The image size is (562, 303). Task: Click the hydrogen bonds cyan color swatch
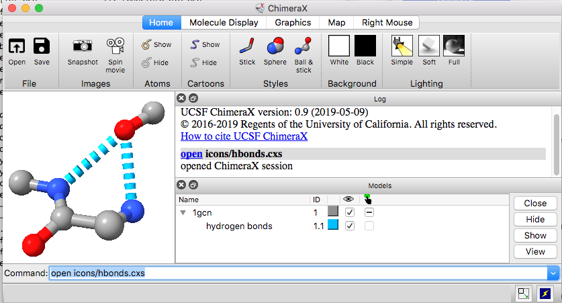[x=332, y=226]
